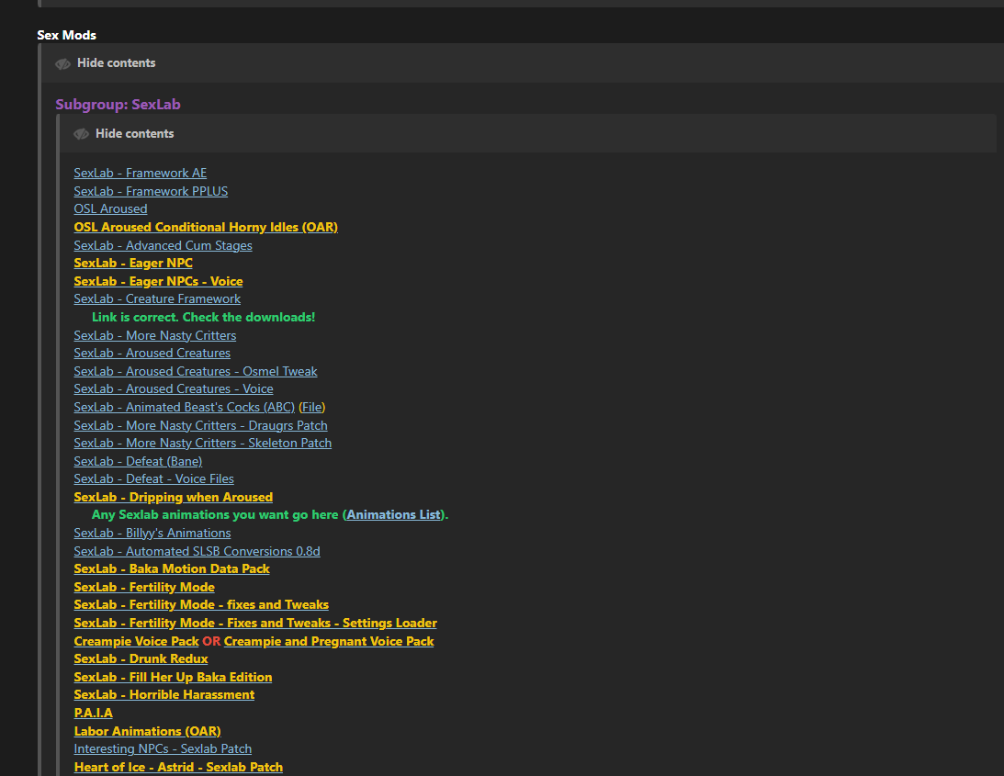Open OSL Aroused Conditional Horny Idles (OAR) link

tap(206, 227)
